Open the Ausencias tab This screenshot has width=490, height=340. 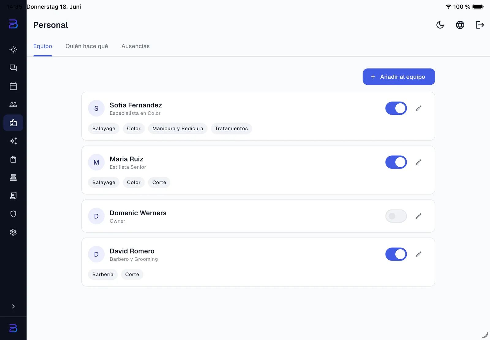135,46
